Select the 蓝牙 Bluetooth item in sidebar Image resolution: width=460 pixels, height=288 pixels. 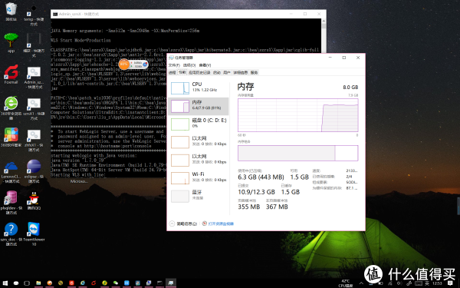tap(199, 196)
